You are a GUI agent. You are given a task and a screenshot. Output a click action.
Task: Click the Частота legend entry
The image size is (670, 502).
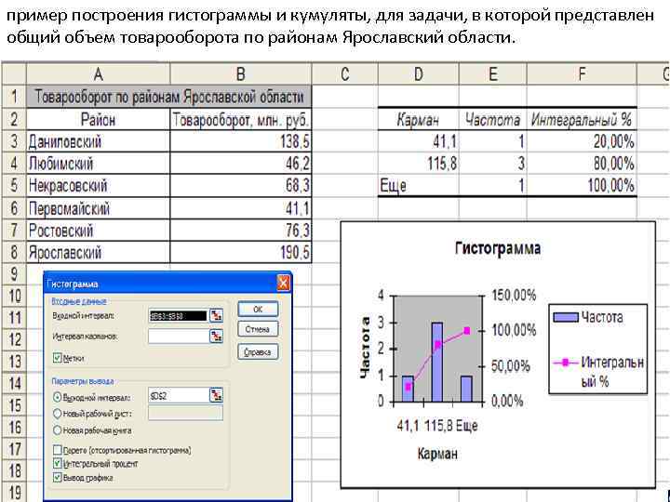588,317
